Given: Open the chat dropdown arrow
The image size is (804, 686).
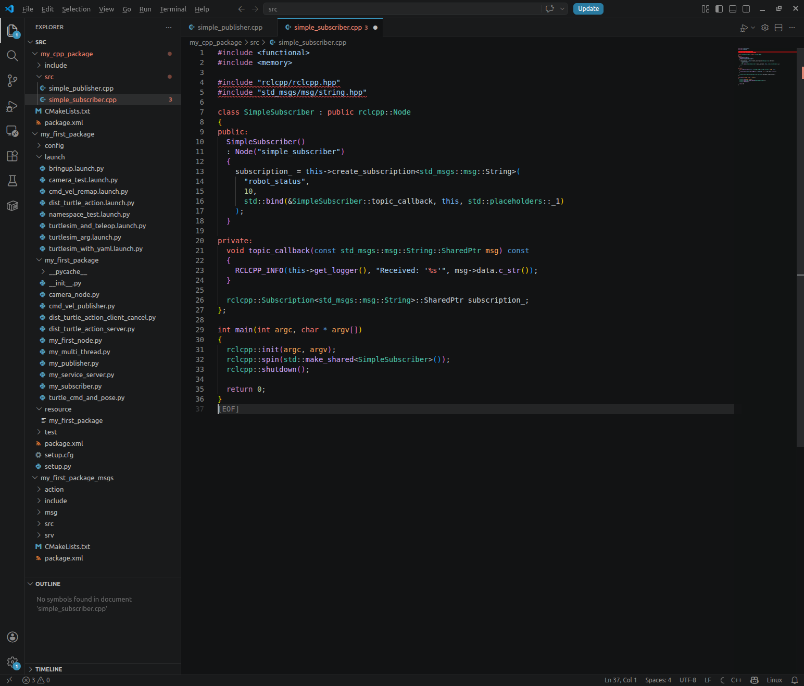Looking at the screenshot, I should (562, 9).
